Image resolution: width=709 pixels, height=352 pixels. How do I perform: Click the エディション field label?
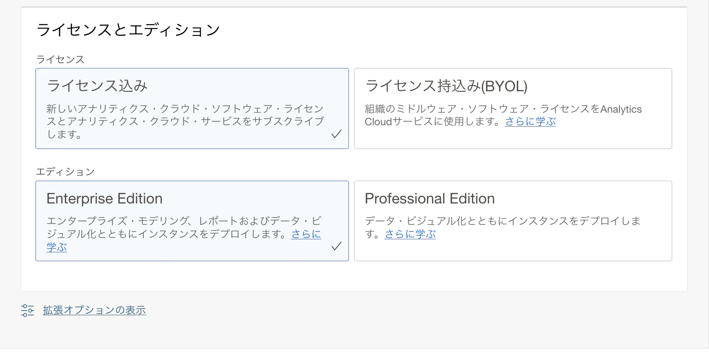[x=65, y=172]
